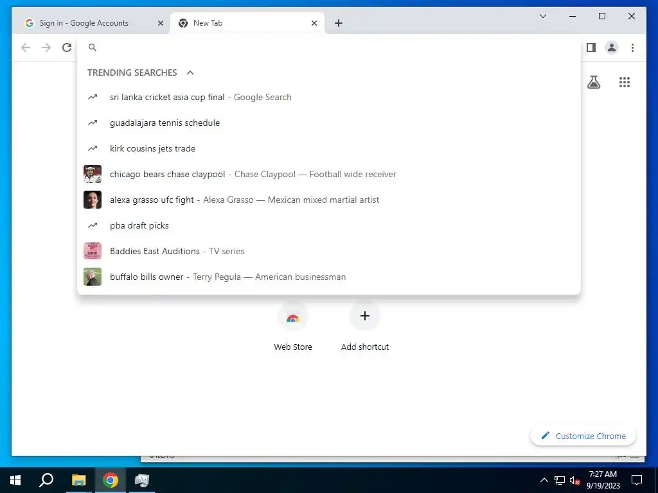Reload the current page
Screen dimensions: 658x493
click(67, 48)
